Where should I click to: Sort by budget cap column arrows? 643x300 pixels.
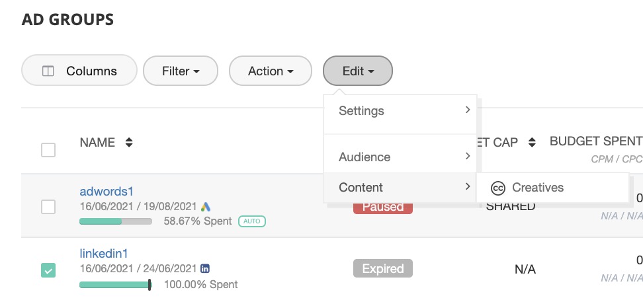click(x=532, y=142)
